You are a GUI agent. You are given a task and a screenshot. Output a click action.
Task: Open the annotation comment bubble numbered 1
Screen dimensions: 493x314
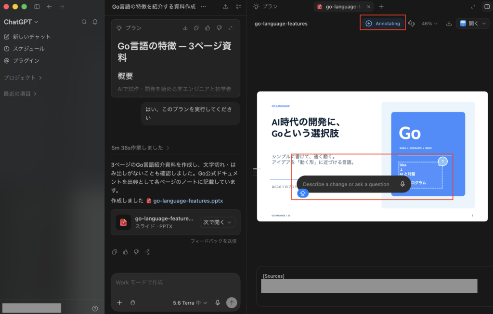coord(443,162)
